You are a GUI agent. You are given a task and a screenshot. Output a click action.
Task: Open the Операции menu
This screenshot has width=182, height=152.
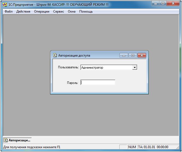pyautogui.click(x=42, y=11)
